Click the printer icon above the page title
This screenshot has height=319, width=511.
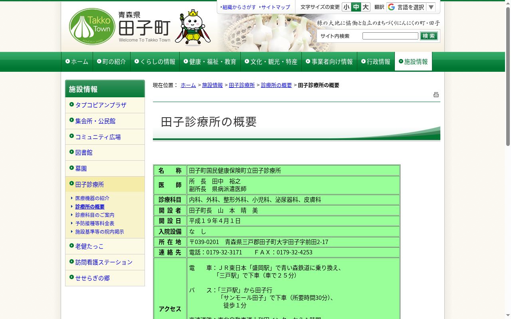[436, 95]
